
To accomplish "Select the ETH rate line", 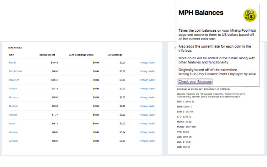I will [x=185, y=112].
